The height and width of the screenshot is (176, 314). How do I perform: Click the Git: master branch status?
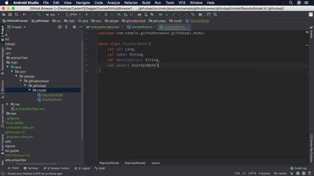[x=280, y=173]
